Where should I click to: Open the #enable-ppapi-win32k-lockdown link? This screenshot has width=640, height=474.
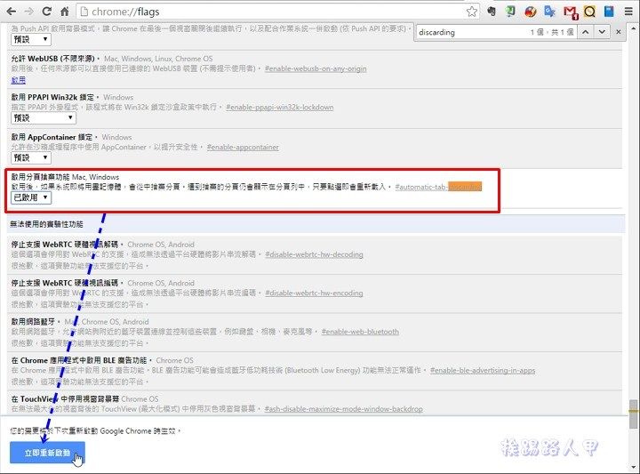[280, 108]
